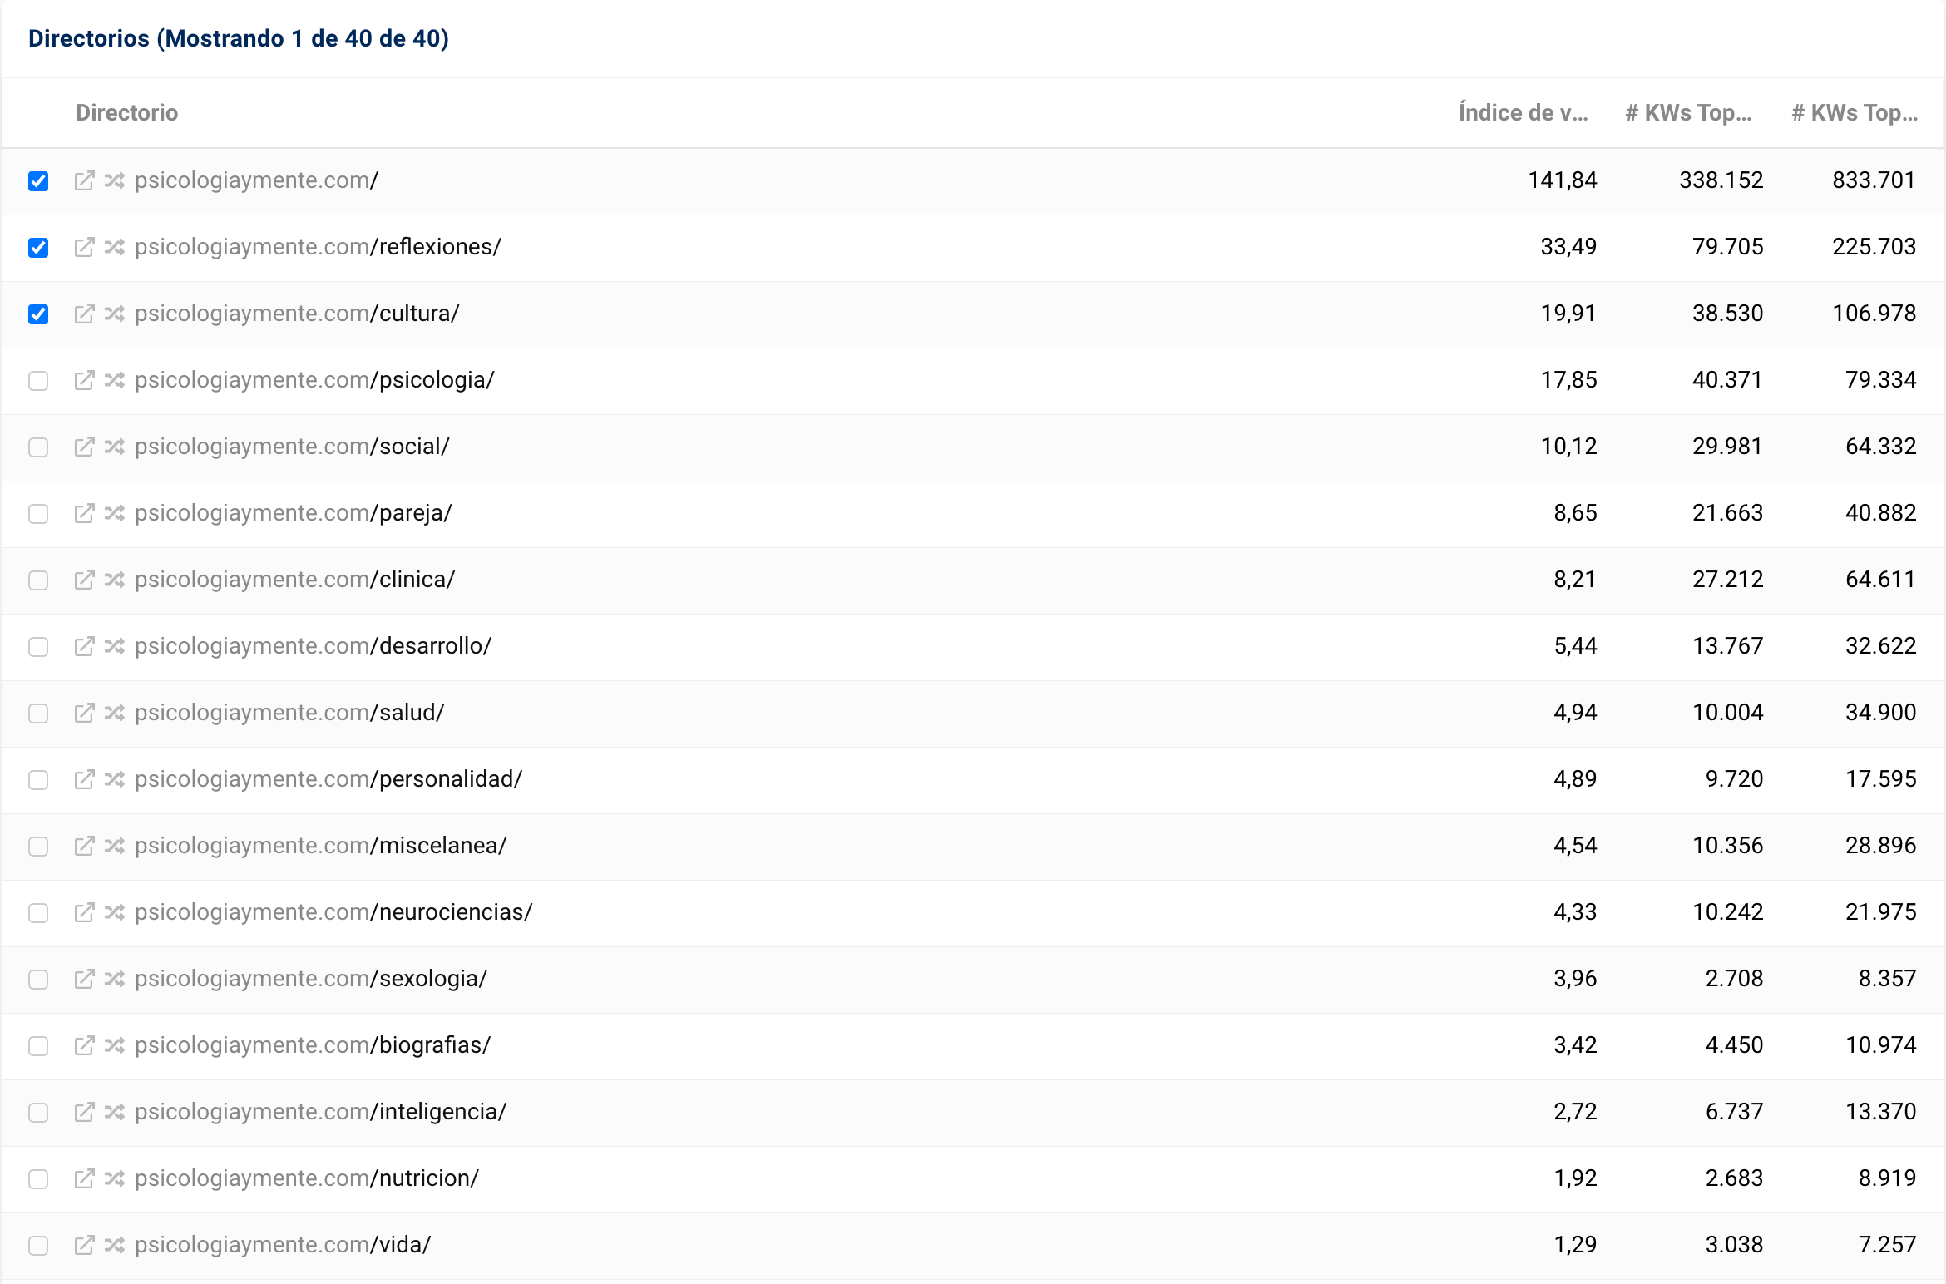
Task: Check the /pareja/ directory checkbox
Action: pos(38,514)
